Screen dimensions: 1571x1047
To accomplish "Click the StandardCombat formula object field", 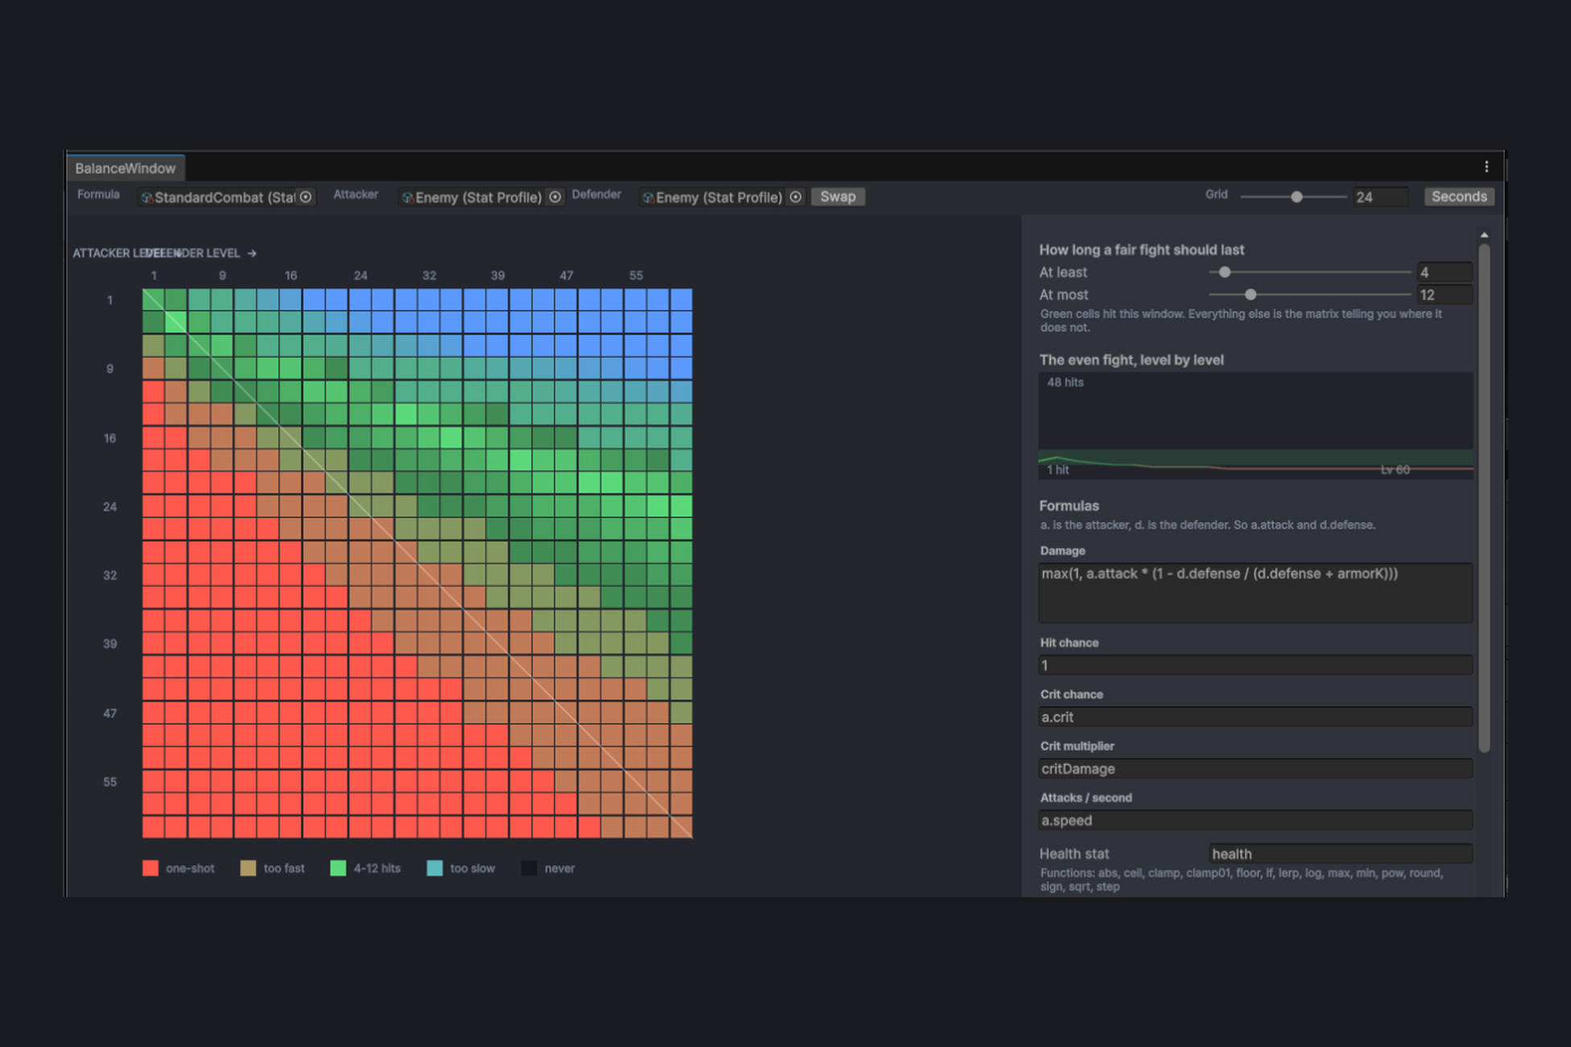I will click(226, 197).
